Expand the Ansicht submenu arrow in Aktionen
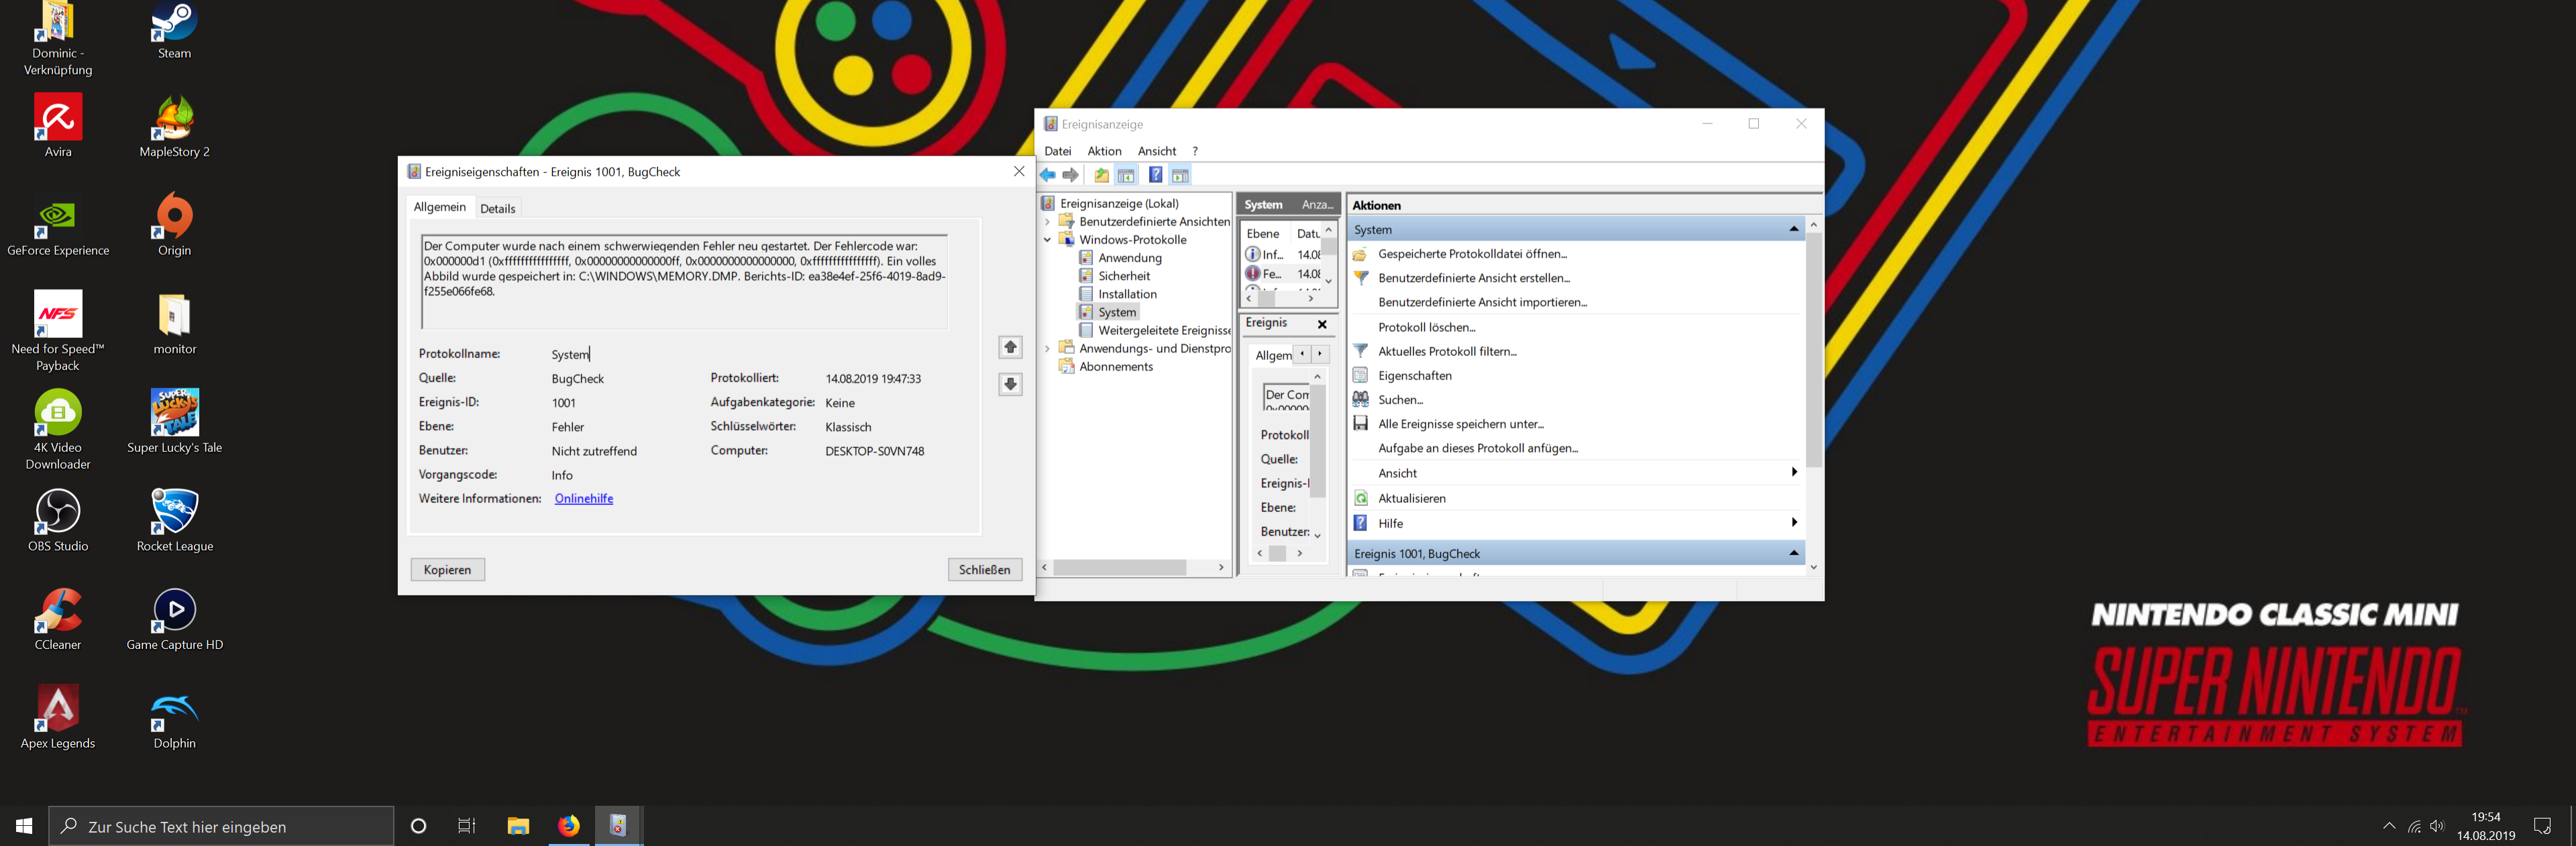Screen dimensions: 2576x846 (1794, 473)
